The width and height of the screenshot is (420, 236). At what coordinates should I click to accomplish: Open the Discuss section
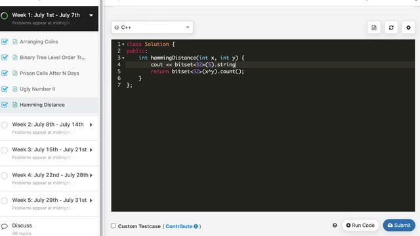[x=22, y=226]
